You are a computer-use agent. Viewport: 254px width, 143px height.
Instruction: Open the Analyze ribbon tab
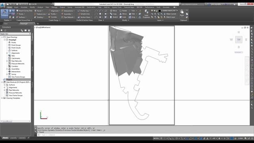(x=40, y=7)
